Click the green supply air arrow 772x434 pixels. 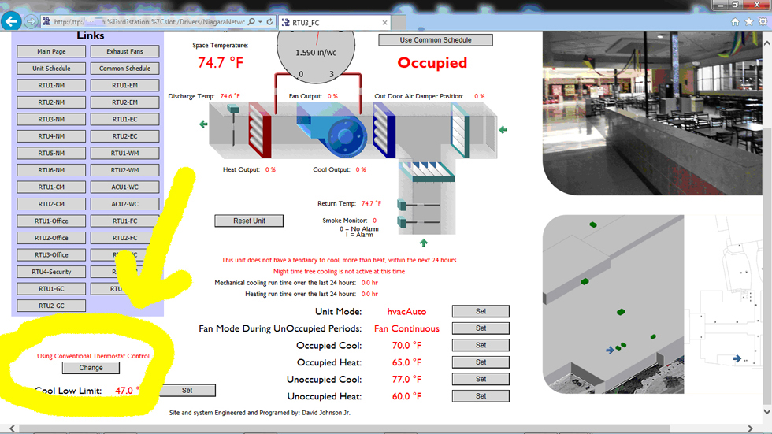click(203, 124)
